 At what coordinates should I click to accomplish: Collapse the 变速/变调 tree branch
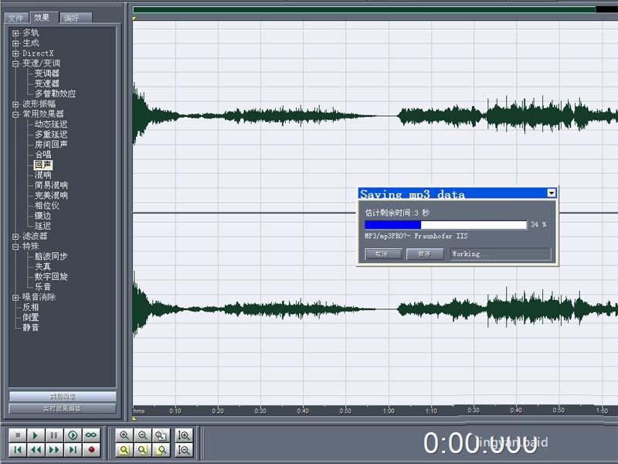[17, 62]
